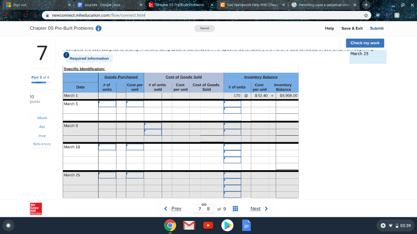Open the question map grid icon
The width and height of the screenshot is (417, 234).
(235, 208)
